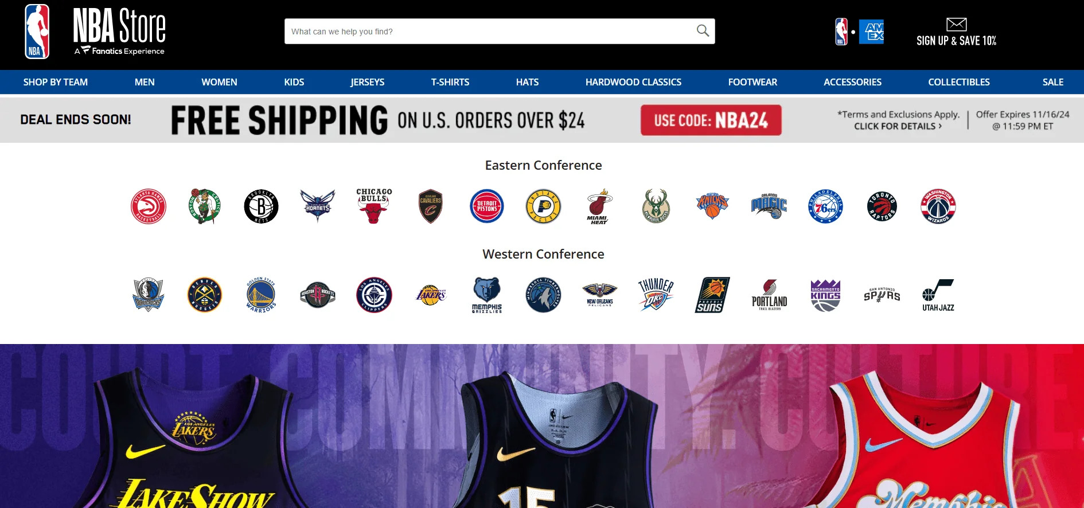Select the Sacramento Kings logo

click(825, 295)
